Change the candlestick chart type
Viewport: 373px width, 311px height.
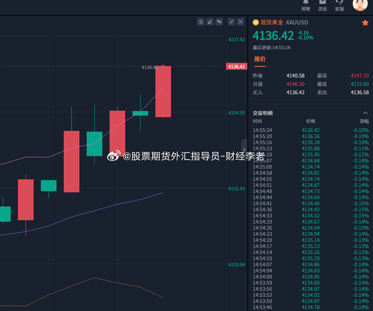219,22
